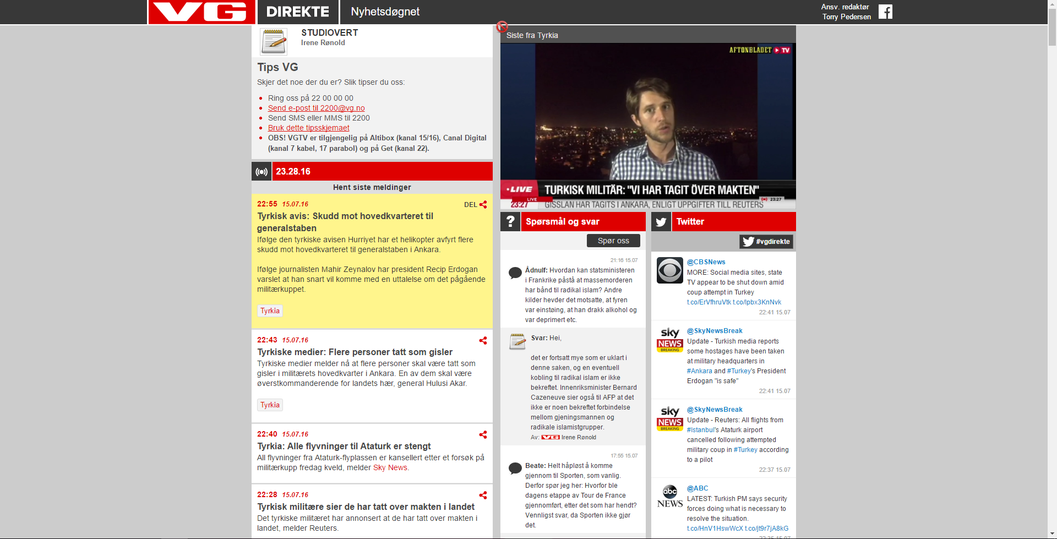Click the Studiovert notepad icon
This screenshot has width=1057, height=539.
click(274, 41)
